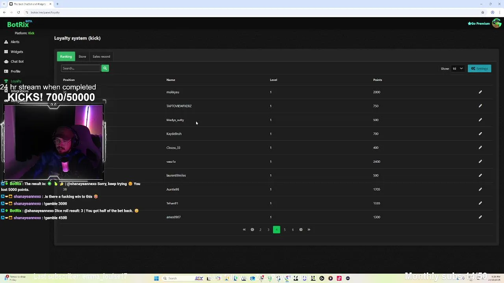Viewport: 504px width, 283px height.
Task: Edit points for Madyx_sutty row
Action: (x=480, y=120)
